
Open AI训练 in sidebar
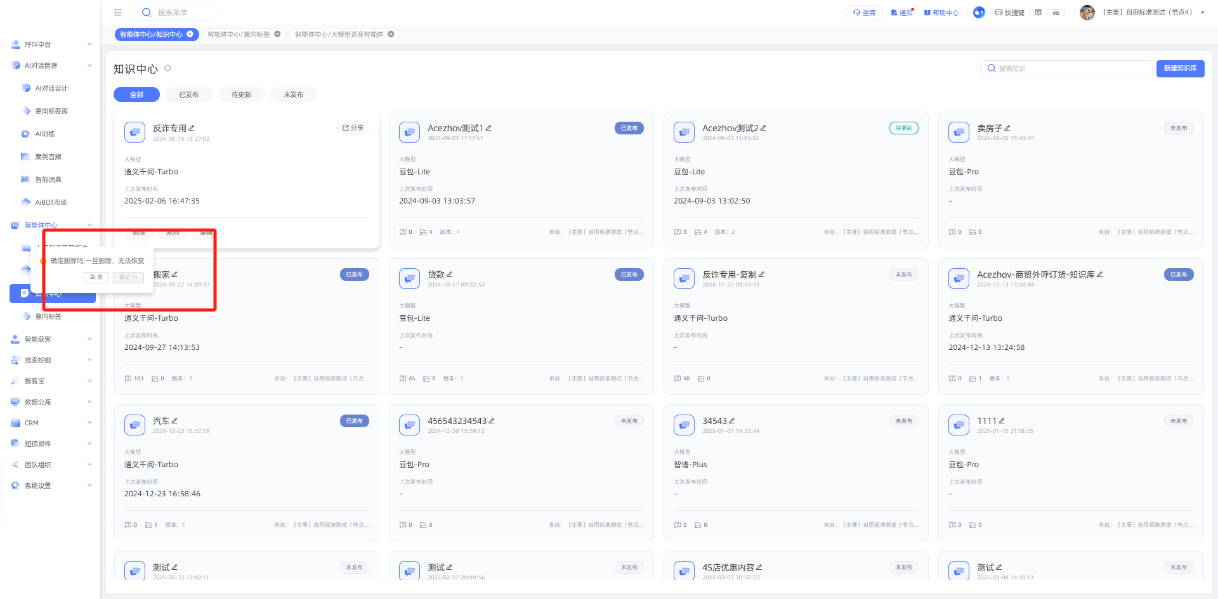[x=45, y=134]
